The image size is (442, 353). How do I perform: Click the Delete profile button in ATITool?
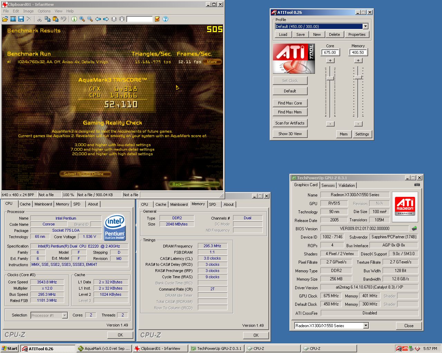click(334, 34)
